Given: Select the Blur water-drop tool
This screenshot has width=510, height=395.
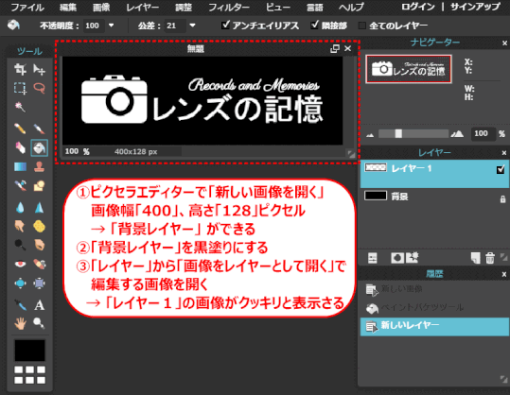Looking at the screenshot, I should coord(20,207).
